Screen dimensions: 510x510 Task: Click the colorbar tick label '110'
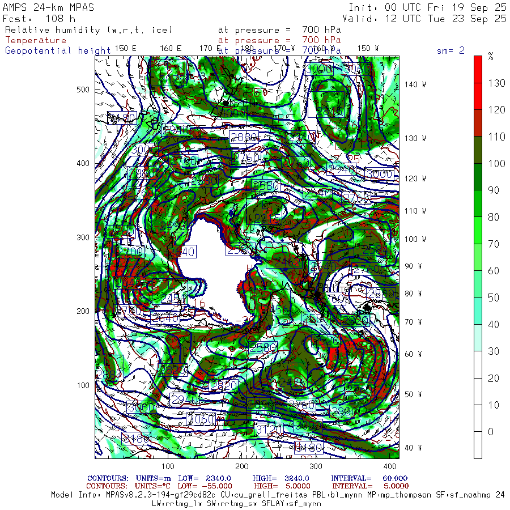(x=496, y=137)
